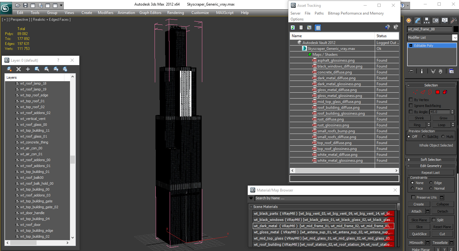Open Bitmap Performance and Memory menu
Image resolution: width=459 pixels, height=251 pixels.
(x=356, y=13)
